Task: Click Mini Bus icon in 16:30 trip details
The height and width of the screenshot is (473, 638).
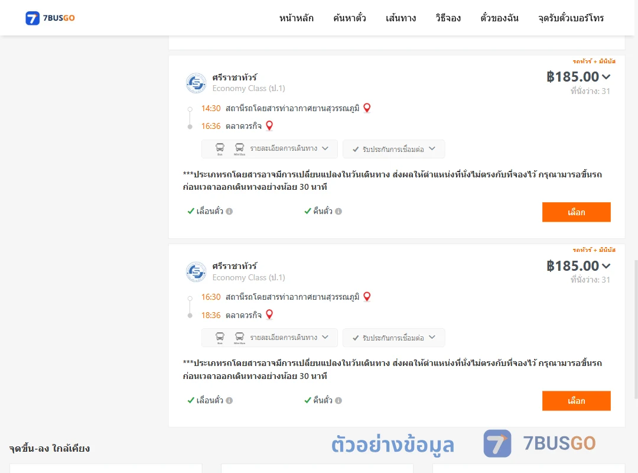Action: tap(240, 338)
